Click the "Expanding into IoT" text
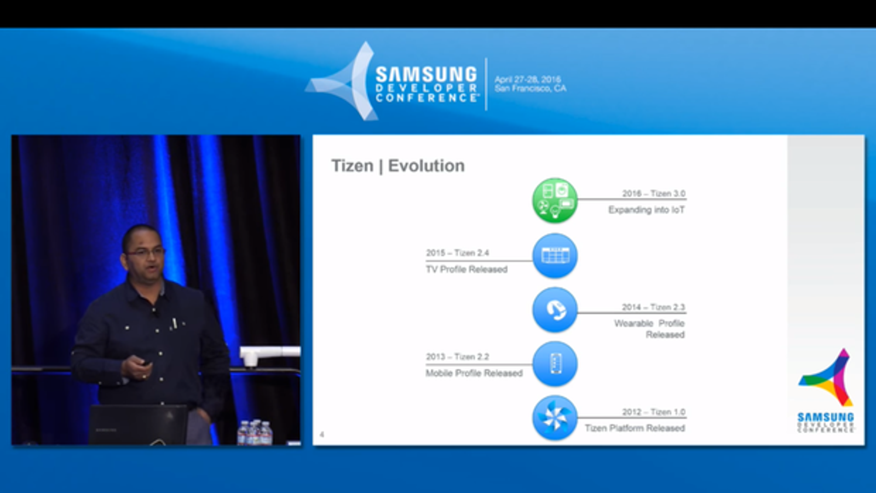 point(647,210)
